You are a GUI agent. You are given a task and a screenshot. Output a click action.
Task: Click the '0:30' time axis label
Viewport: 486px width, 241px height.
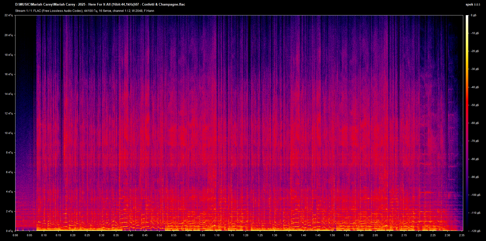[x=102, y=235]
